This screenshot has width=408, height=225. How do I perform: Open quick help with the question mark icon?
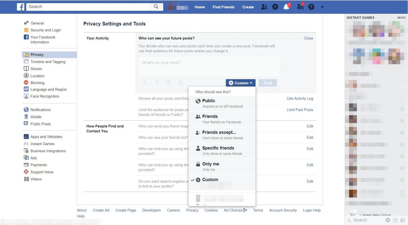click(x=311, y=7)
